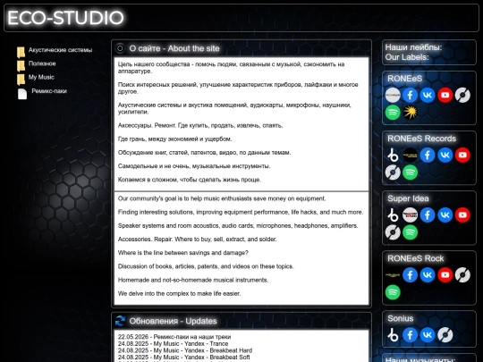Click update 'My Music - Yandex - Breakbeat Hard'

203,350
